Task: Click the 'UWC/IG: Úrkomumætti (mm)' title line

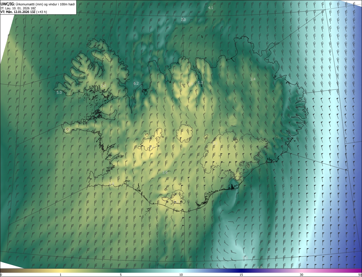Action: (x=38, y=4)
